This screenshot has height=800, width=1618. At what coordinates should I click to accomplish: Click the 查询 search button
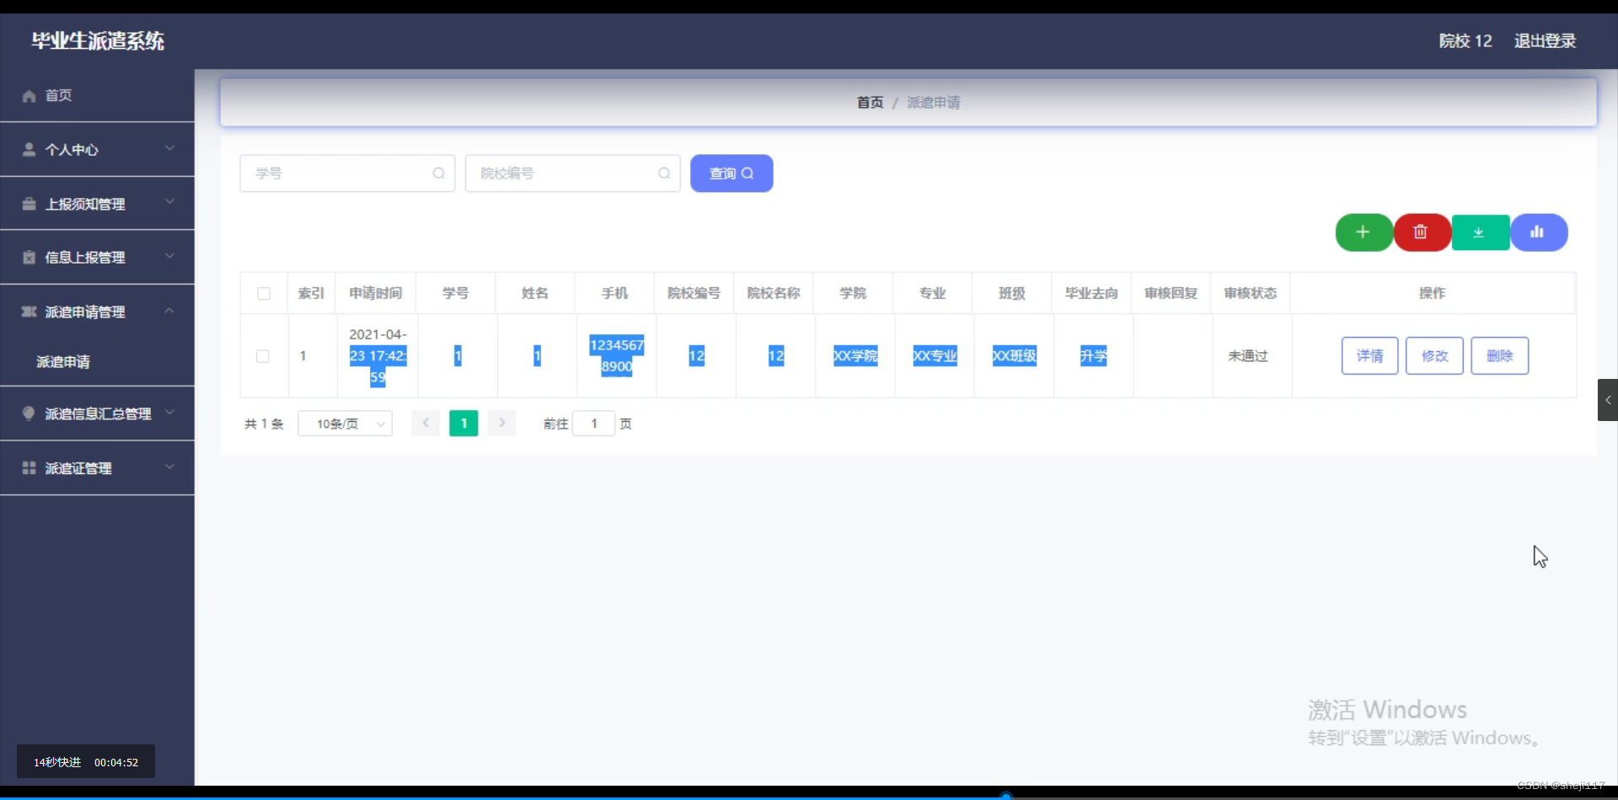point(731,173)
